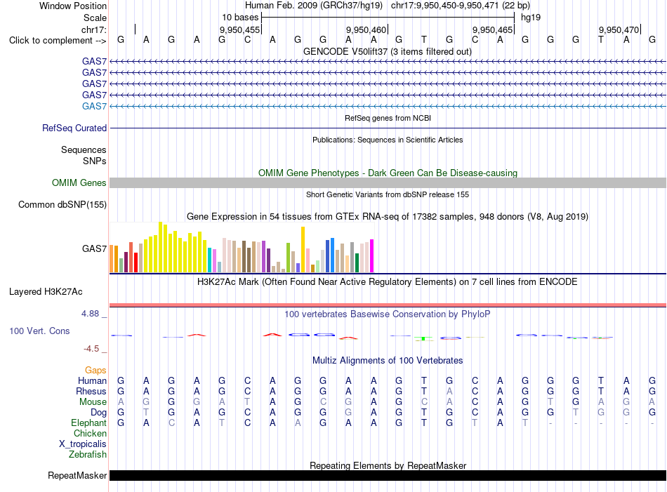The image size is (667, 492).
Task: Select the 100 Vert. Cons label
Action: pyautogui.click(x=39, y=331)
